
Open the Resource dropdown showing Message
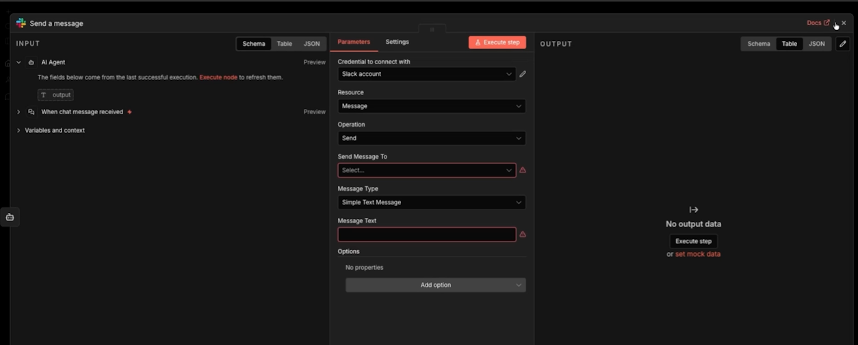[432, 106]
